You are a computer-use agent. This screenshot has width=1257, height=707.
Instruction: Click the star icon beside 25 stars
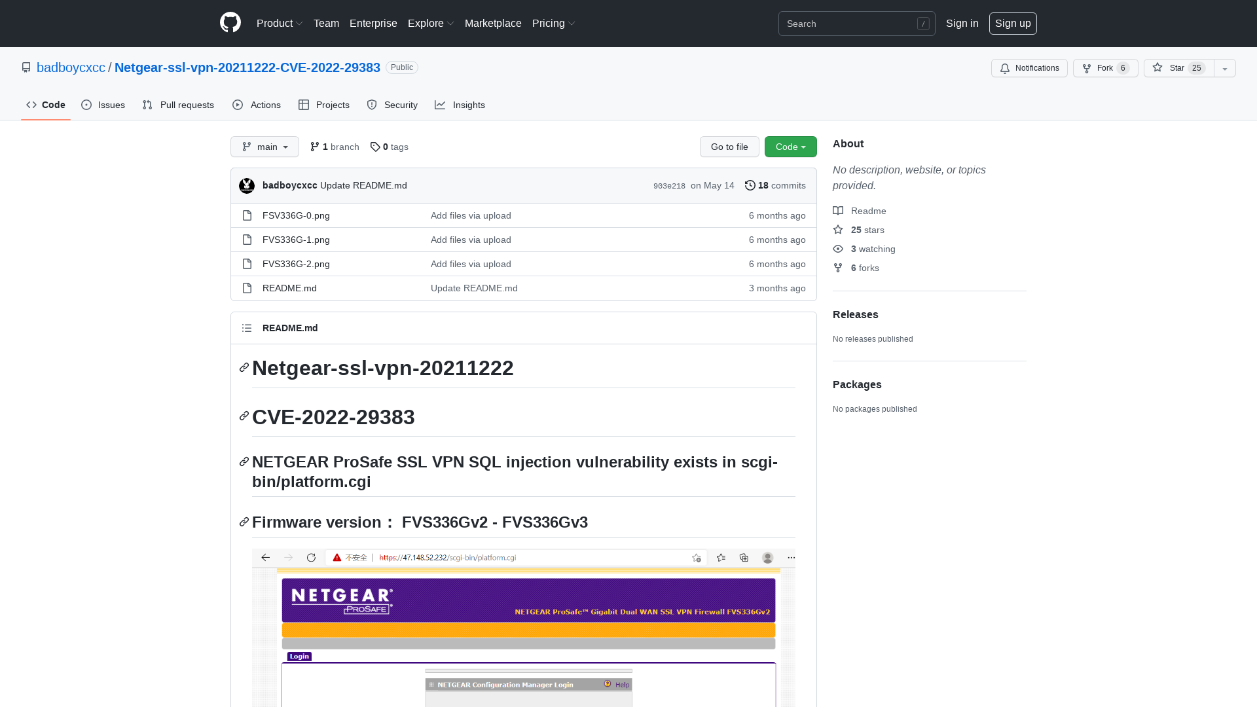point(838,230)
